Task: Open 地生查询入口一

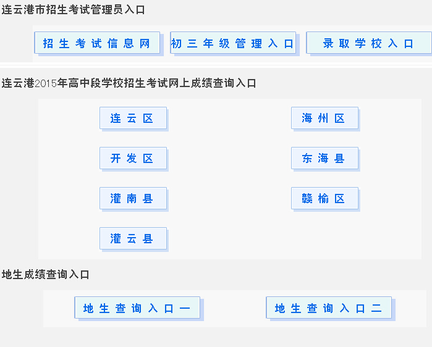Action: [137, 308]
